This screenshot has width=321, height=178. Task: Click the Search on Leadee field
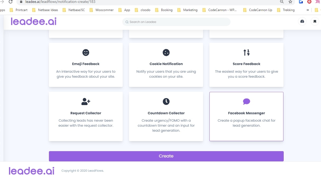click(176, 22)
